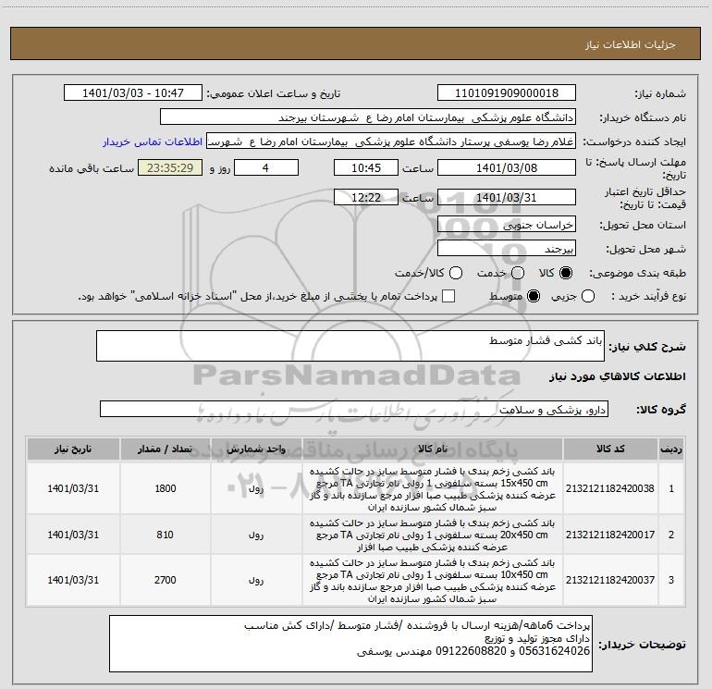
Task: Click the 20x450 cm bandage item description
Action: [x=433, y=535]
